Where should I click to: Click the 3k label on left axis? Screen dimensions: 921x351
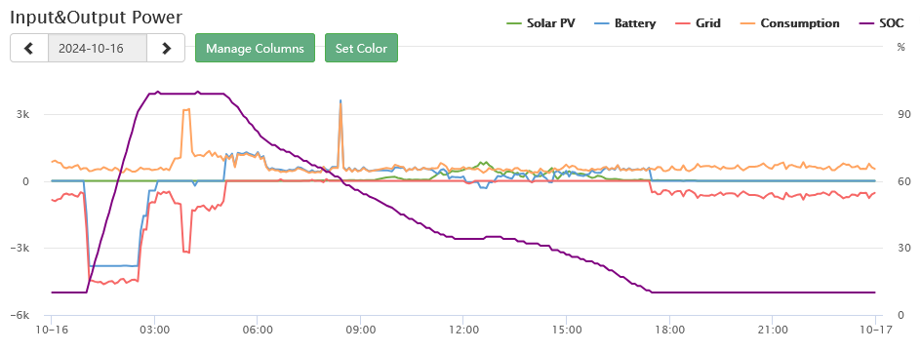(x=22, y=114)
